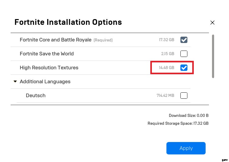Click the Additional Languages heading text
Screen dimensions: 229x162
[x=45, y=82]
